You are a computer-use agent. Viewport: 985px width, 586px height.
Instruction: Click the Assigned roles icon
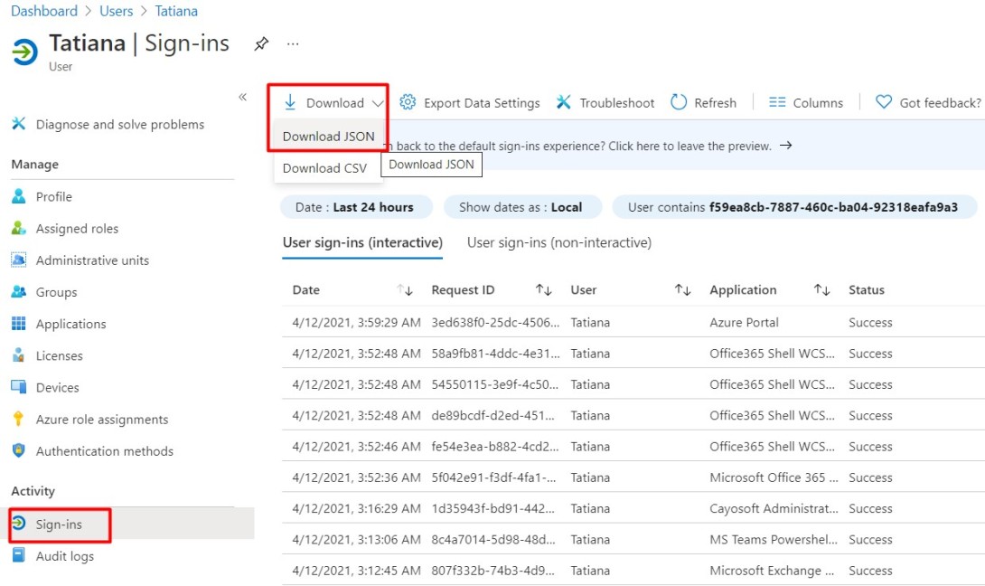pyautogui.click(x=19, y=228)
